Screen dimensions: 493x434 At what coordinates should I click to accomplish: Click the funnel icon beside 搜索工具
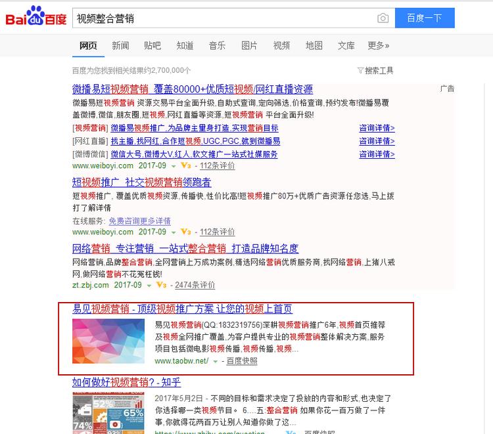tap(360, 70)
